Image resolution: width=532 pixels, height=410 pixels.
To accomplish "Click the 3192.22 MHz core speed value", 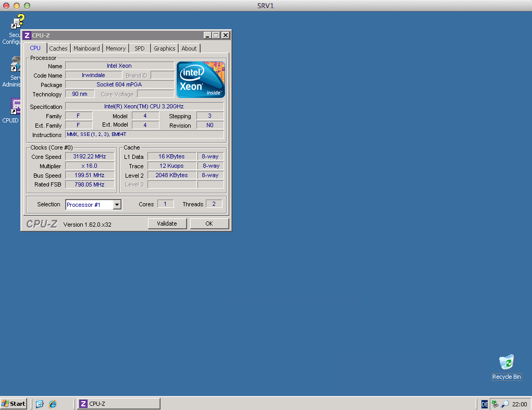I will [90, 156].
